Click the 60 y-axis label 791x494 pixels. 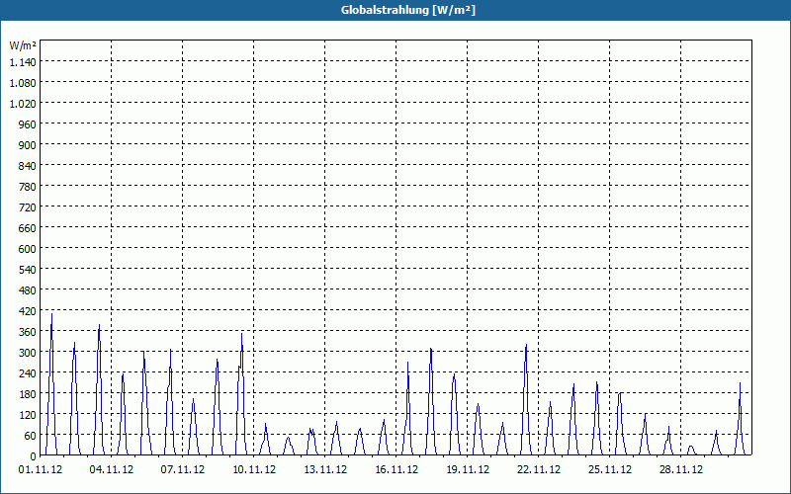point(31,436)
